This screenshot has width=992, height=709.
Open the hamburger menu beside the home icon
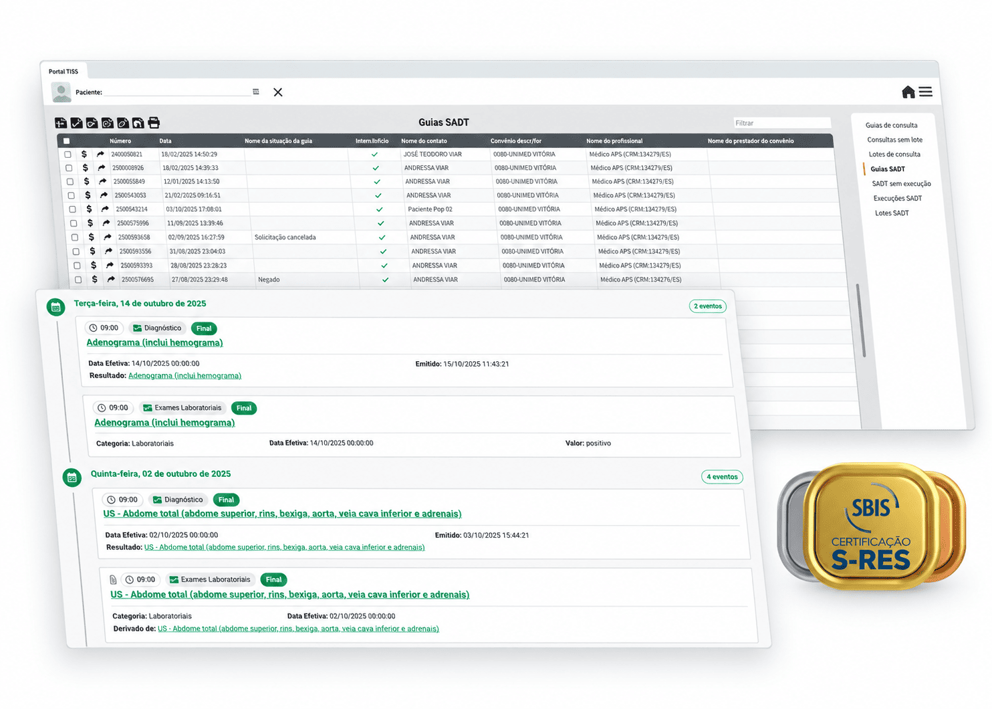click(x=926, y=92)
